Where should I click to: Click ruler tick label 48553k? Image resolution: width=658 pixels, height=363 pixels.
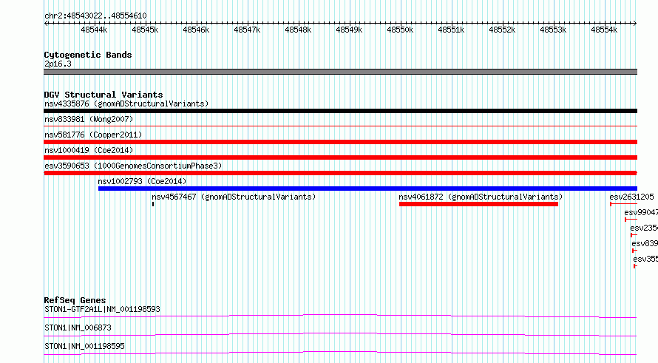[x=553, y=30]
